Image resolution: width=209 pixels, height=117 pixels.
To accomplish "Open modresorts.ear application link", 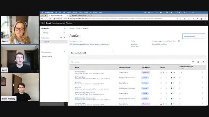I will 80,103.
